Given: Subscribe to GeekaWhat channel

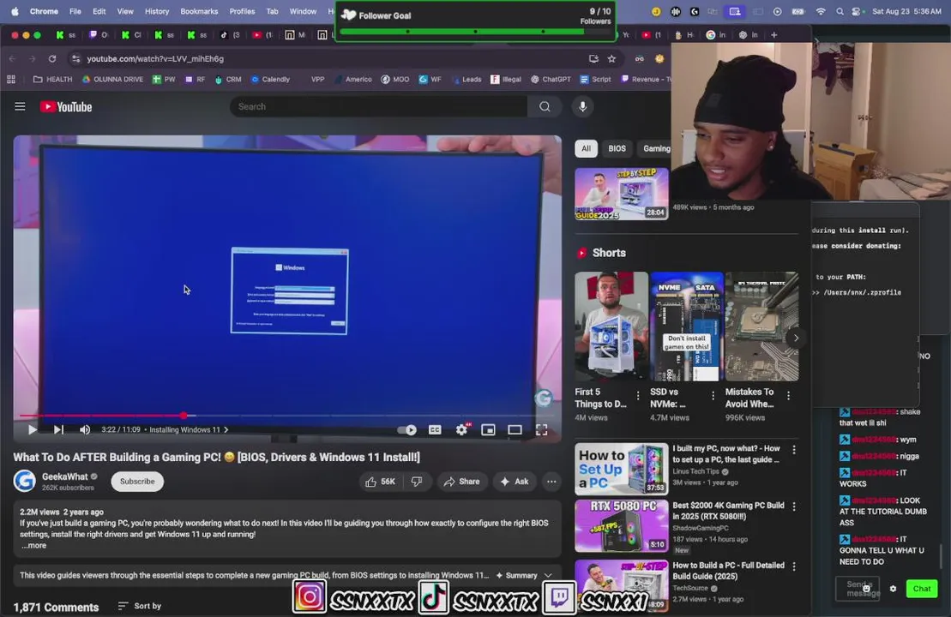Looking at the screenshot, I should coord(137,482).
